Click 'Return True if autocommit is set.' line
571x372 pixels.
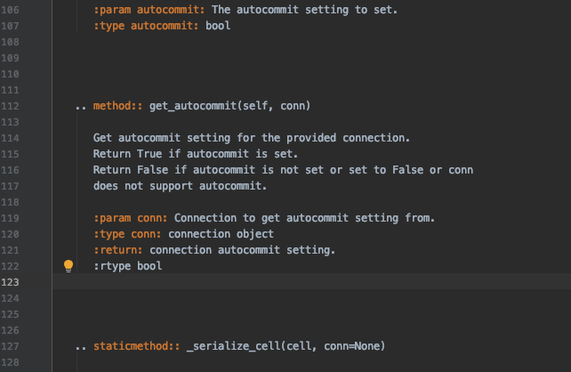(196, 154)
